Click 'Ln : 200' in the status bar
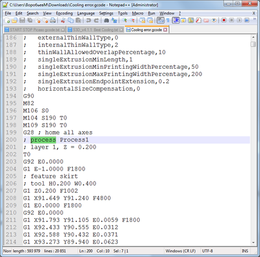The image size is (260, 257). (x=86, y=251)
